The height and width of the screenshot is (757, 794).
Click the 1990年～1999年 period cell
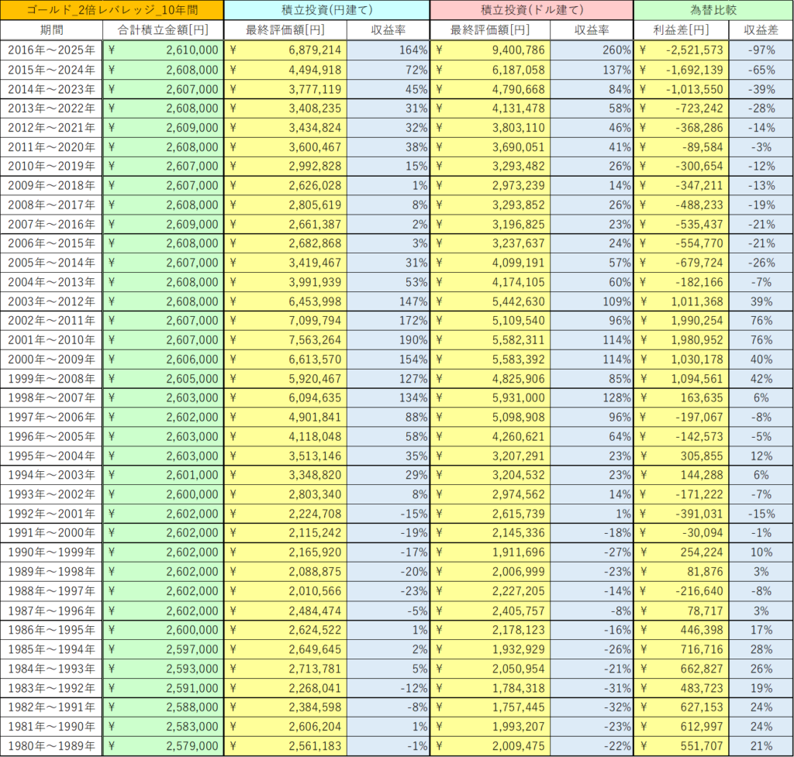coord(51,553)
